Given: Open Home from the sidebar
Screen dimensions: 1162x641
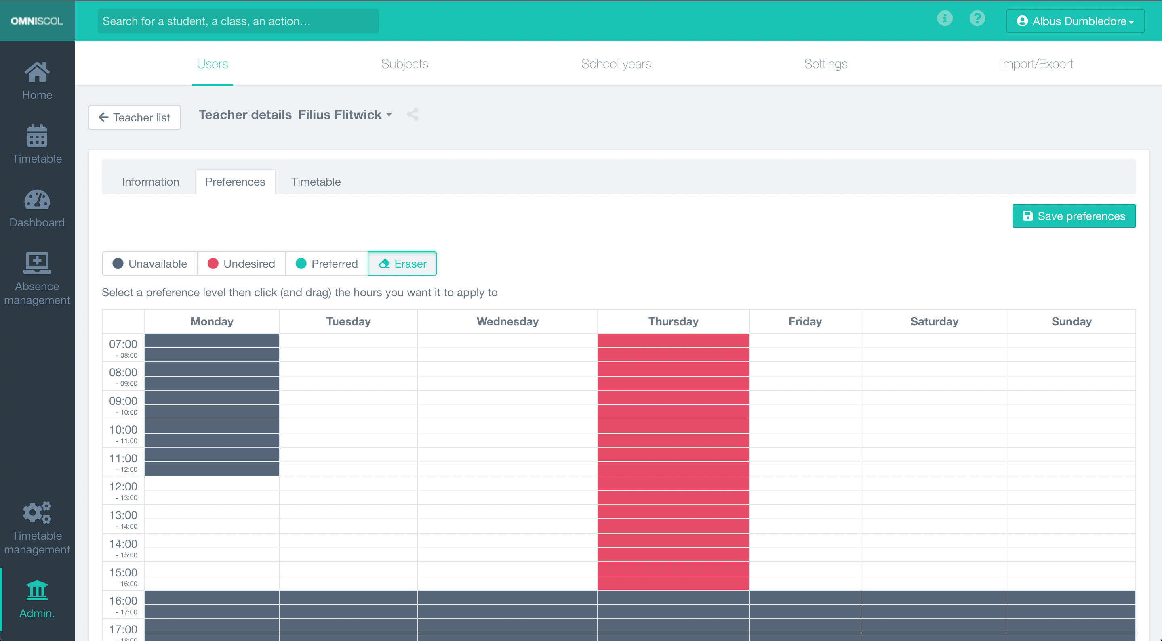Looking at the screenshot, I should 37,81.
